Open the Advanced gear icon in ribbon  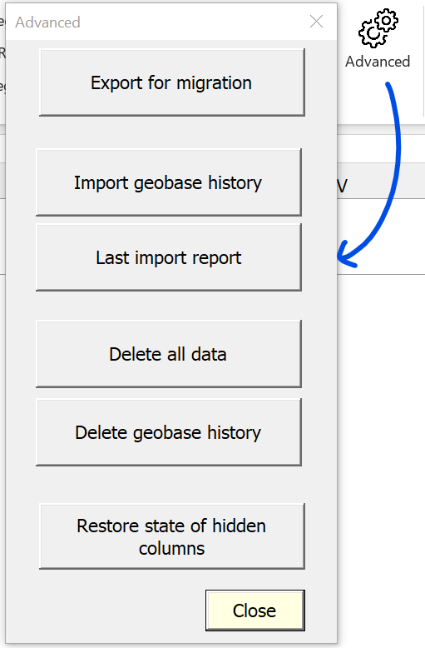tap(378, 27)
